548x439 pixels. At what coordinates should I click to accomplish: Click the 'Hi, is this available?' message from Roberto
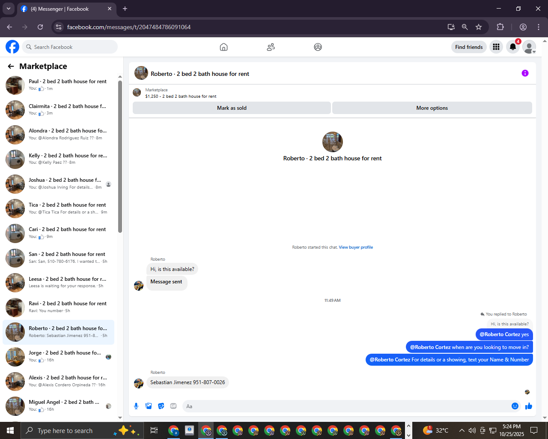pyautogui.click(x=172, y=269)
